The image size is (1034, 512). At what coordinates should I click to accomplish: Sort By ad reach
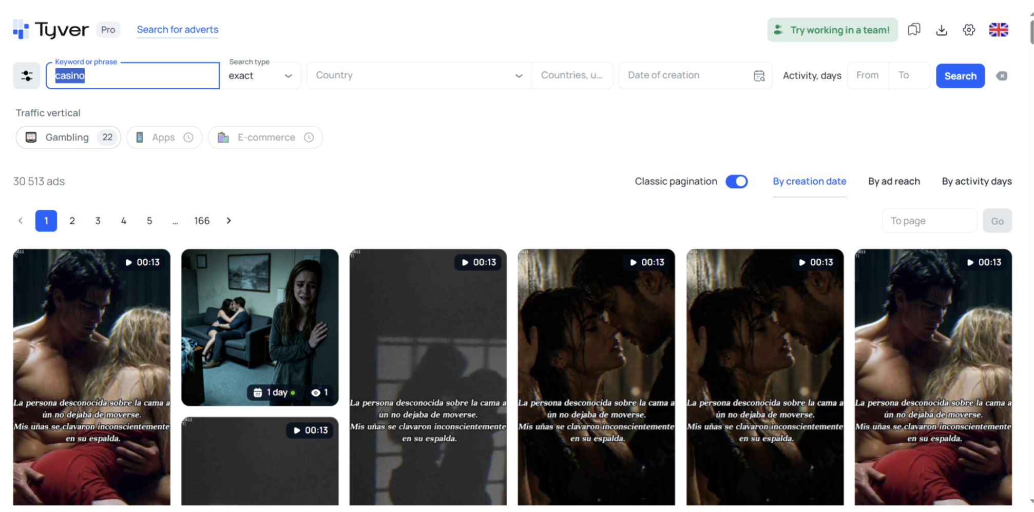[x=894, y=182]
